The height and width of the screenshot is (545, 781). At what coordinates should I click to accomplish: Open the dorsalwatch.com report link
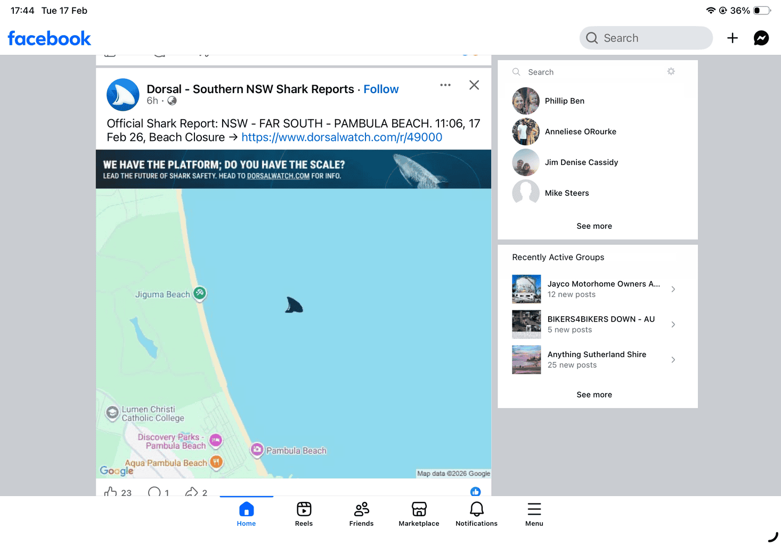click(341, 137)
